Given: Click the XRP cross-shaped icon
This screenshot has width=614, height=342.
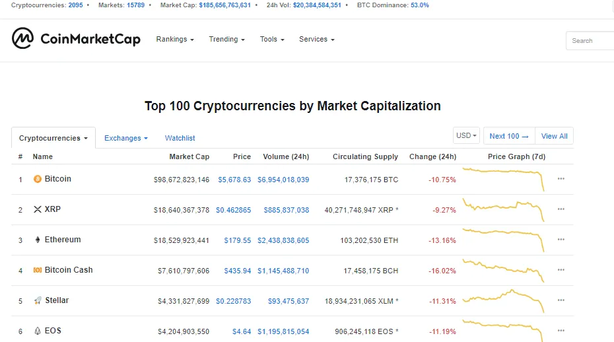Looking at the screenshot, I should [37, 209].
